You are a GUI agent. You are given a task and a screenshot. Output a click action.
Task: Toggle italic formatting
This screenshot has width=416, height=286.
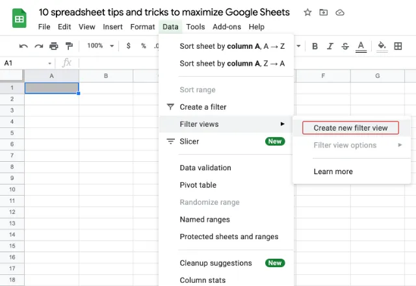click(330, 46)
